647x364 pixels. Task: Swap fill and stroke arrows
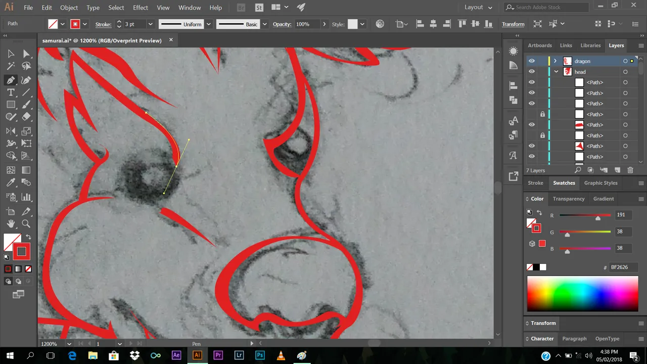[28, 237]
